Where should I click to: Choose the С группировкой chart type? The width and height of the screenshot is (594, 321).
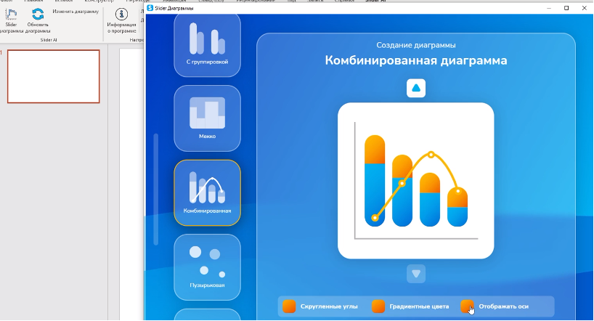(207, 45)
